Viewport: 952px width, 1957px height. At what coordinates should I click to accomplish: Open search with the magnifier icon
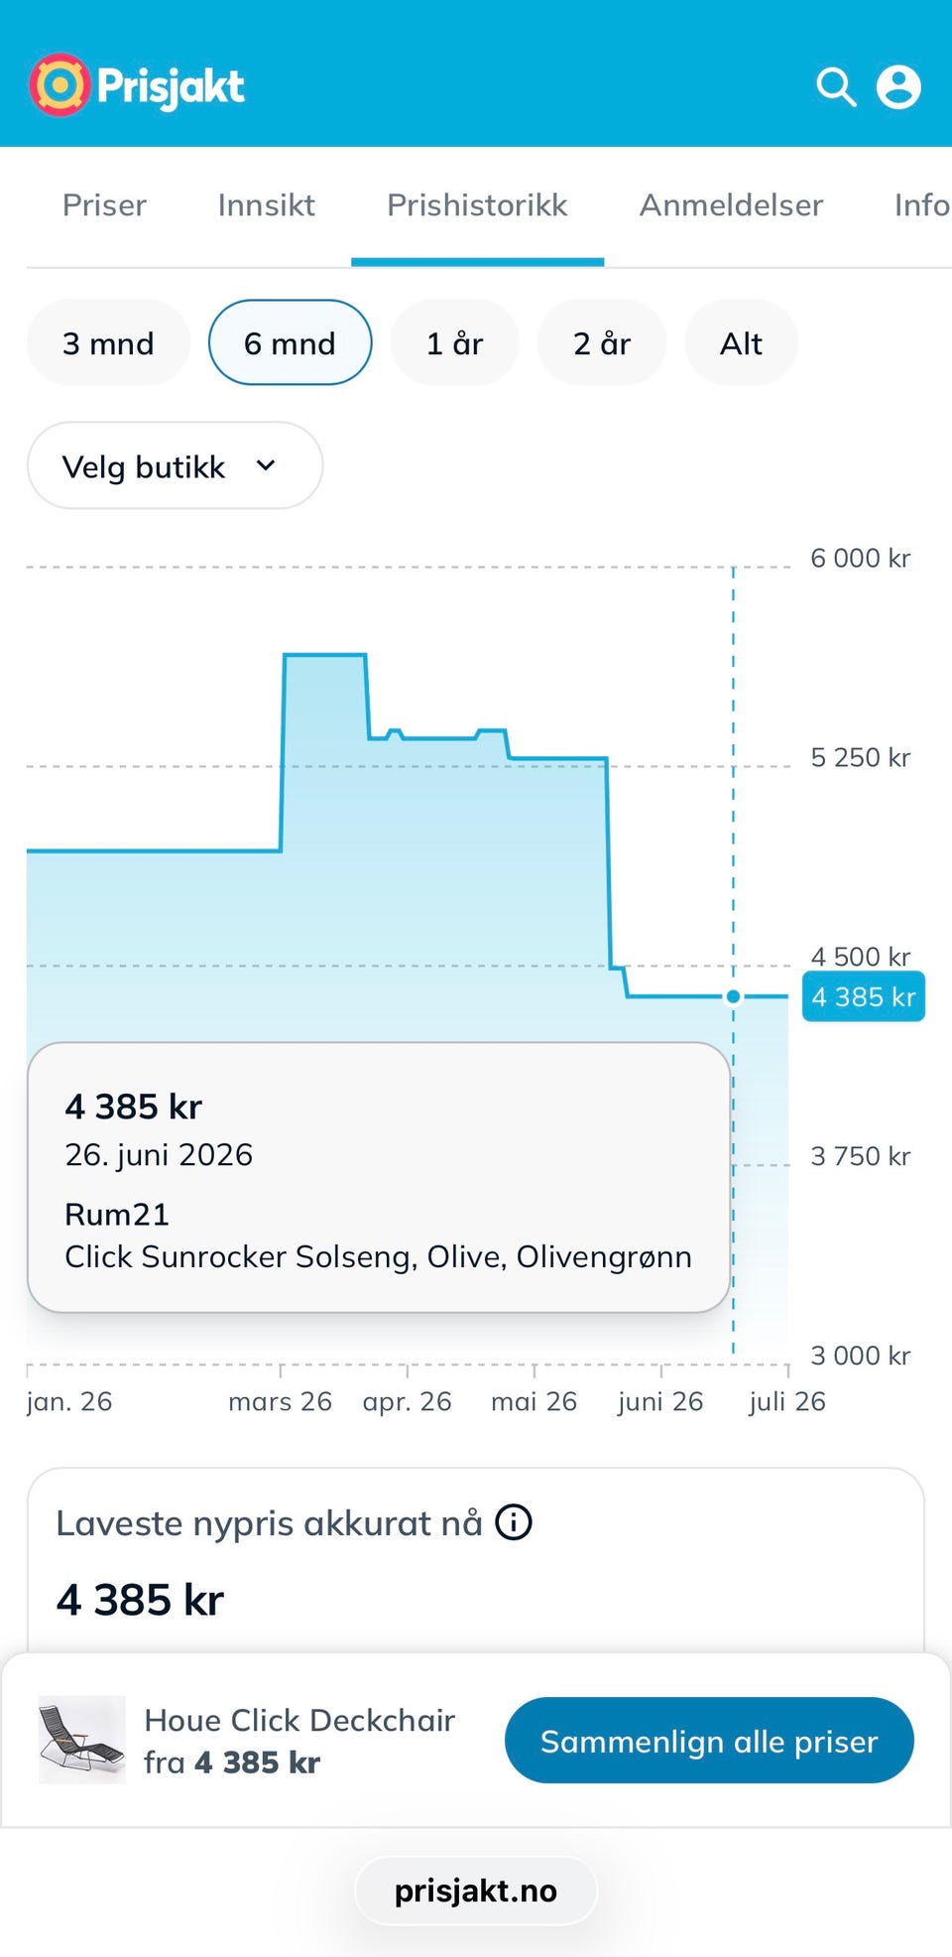coord(836,87)
